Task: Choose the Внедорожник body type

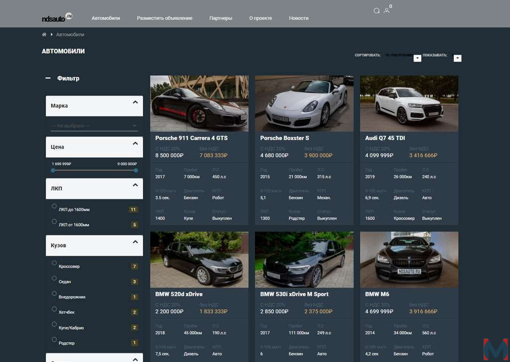Action: (54, 293)
